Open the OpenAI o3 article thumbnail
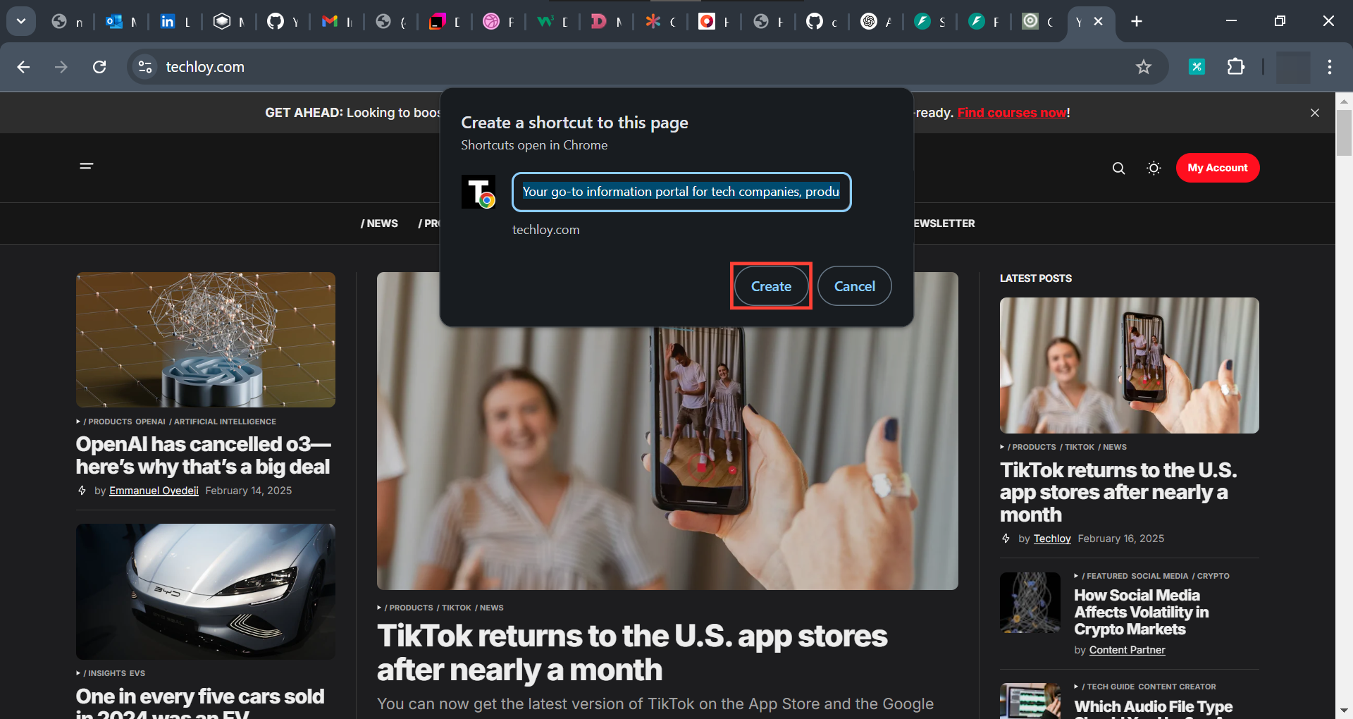 206,340
